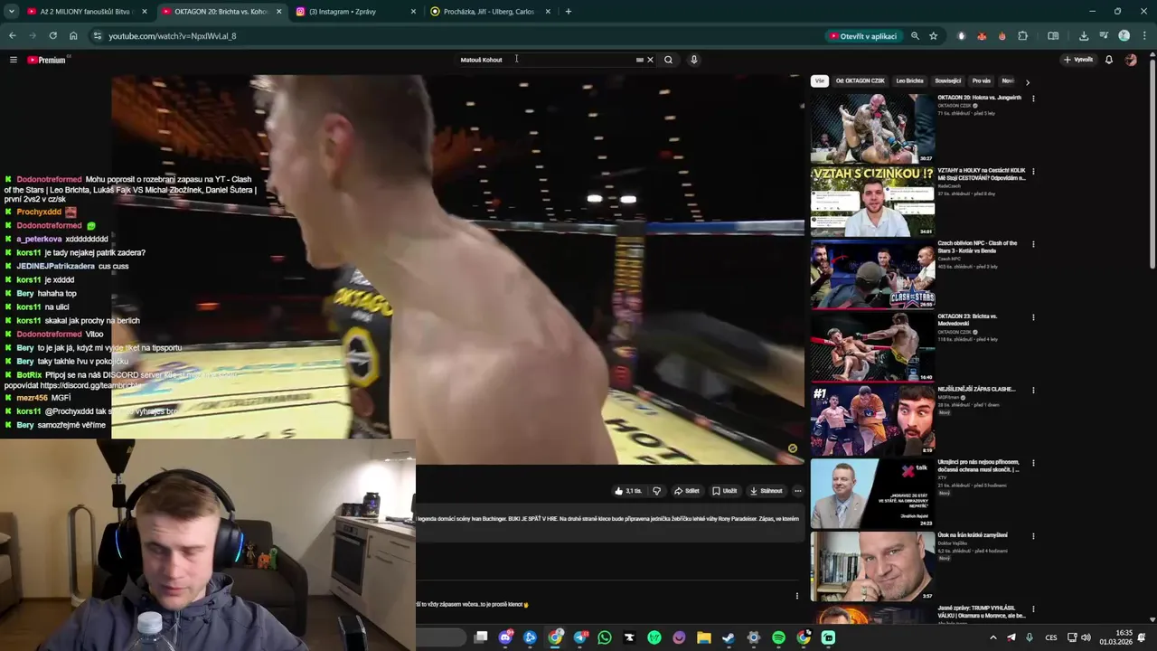
Task: Open the tab search dropdown arrow
Action: point(11,12)
